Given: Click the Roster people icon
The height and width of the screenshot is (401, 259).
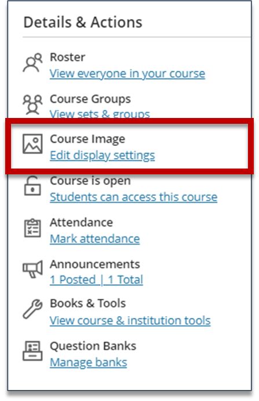Looking at the screenshot, I should coord(32,63).
